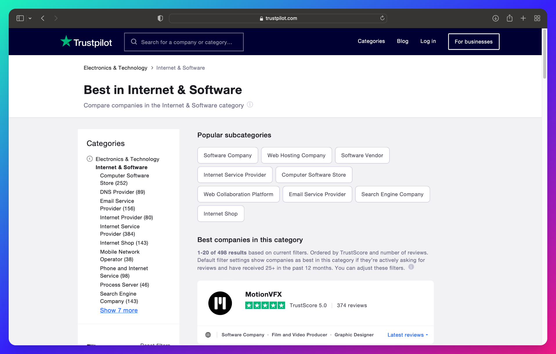Expand the Latest reviews dropdown

click(x=407, y=335)
